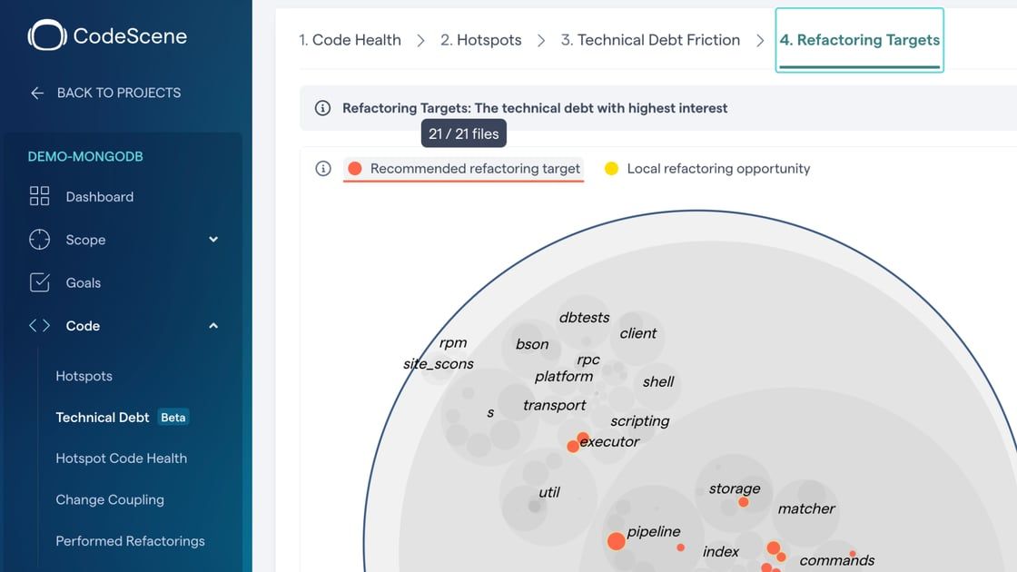Click the platform folder label
1017x572 pixels.
[x=564, y=376]
